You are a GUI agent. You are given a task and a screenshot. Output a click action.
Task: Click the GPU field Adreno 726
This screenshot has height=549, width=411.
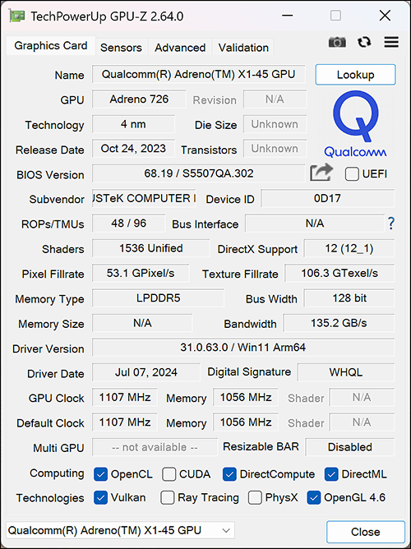click(x=139, y=99)
